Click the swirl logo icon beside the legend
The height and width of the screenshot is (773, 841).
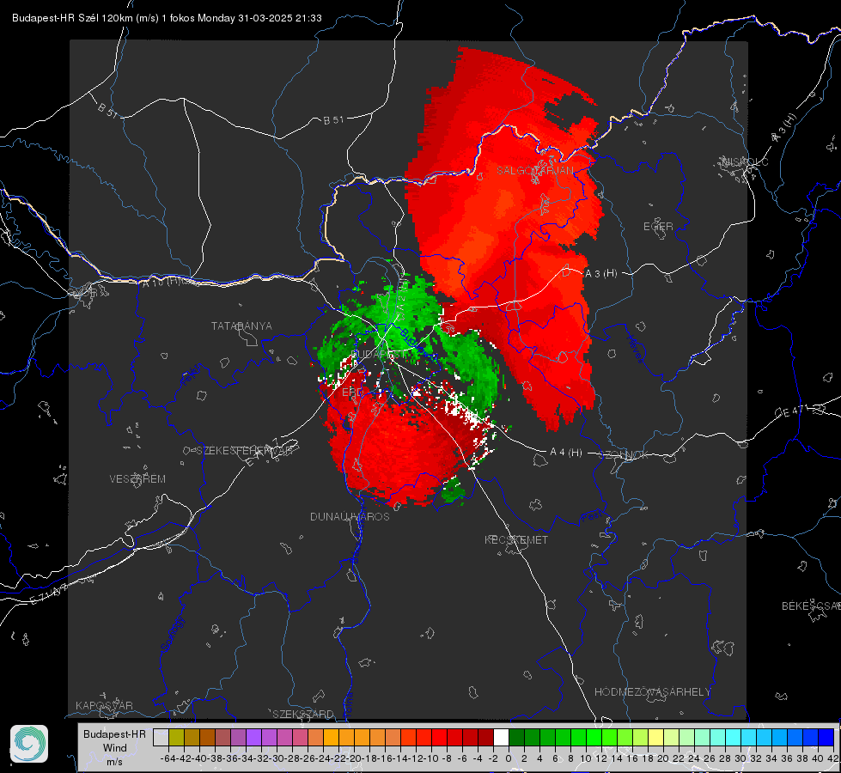pyautogui.click(x=29, y=744)
